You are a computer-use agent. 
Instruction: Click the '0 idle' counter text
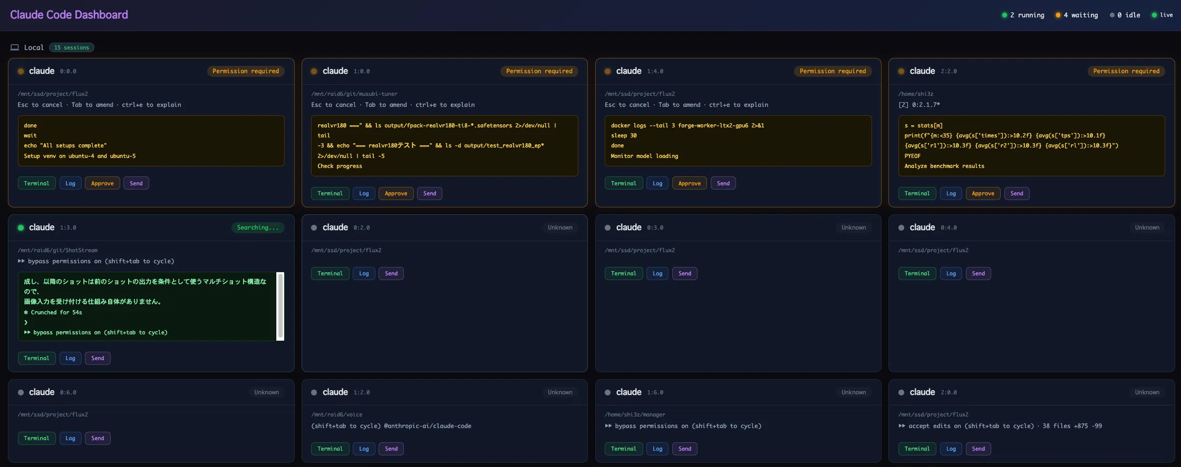1129,15
